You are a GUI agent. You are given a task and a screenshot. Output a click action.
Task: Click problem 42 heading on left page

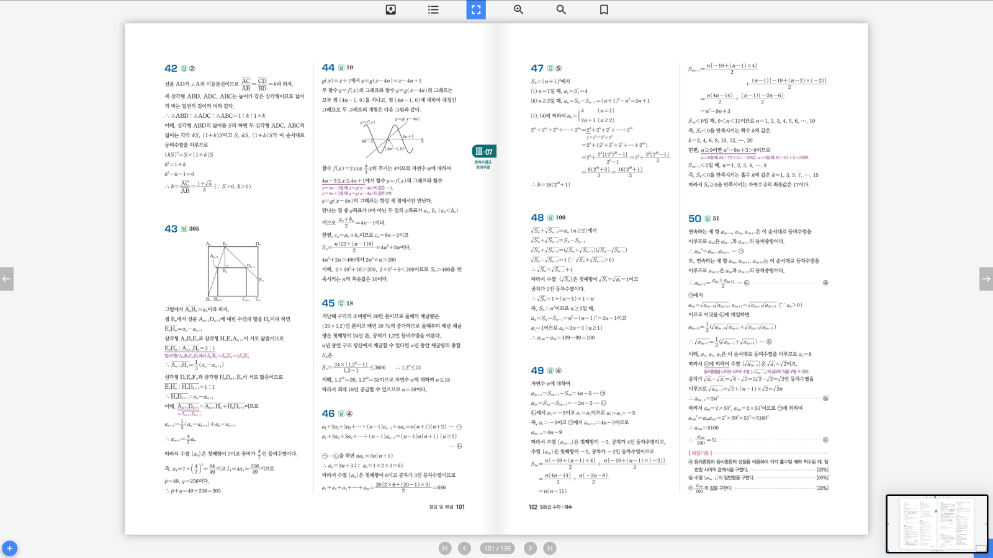pos(171,68)
